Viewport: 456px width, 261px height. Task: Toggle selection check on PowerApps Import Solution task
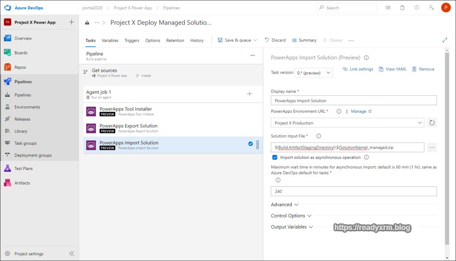point(250,144)
